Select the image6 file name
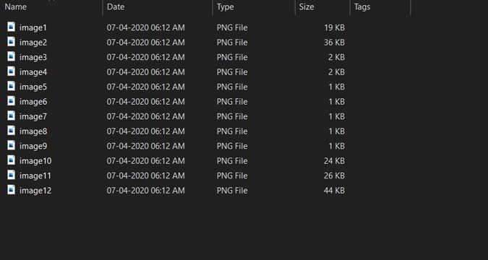 point(33,102)
